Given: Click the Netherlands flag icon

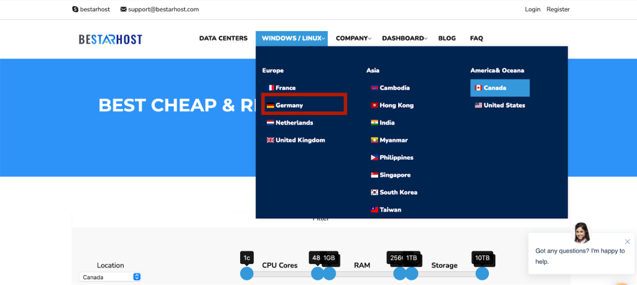Looking at the screenshot, I should coord(271,123).
